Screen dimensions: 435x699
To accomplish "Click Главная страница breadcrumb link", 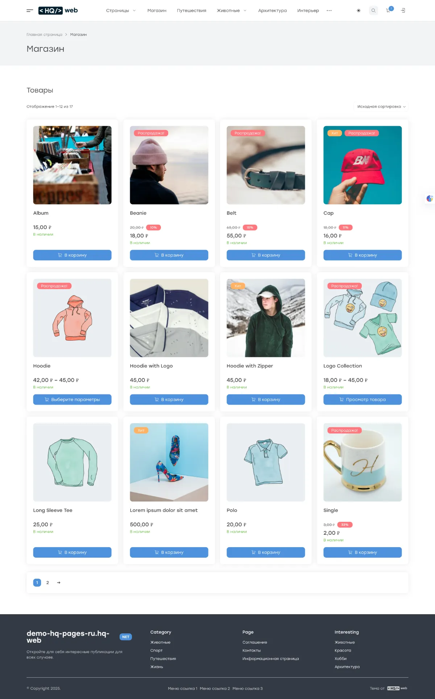I will [44, 35].
